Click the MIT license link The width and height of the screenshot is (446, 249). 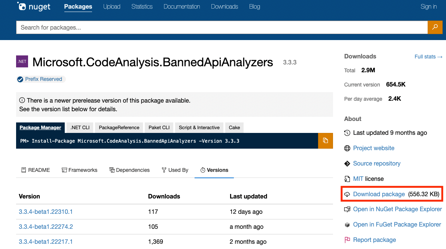point(358,179)
